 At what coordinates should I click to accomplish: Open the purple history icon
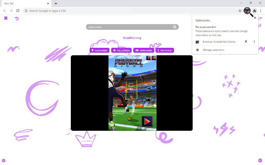click(17, 18)
